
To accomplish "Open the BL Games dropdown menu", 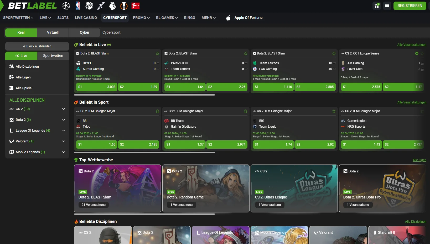I will tap(167, 18).
